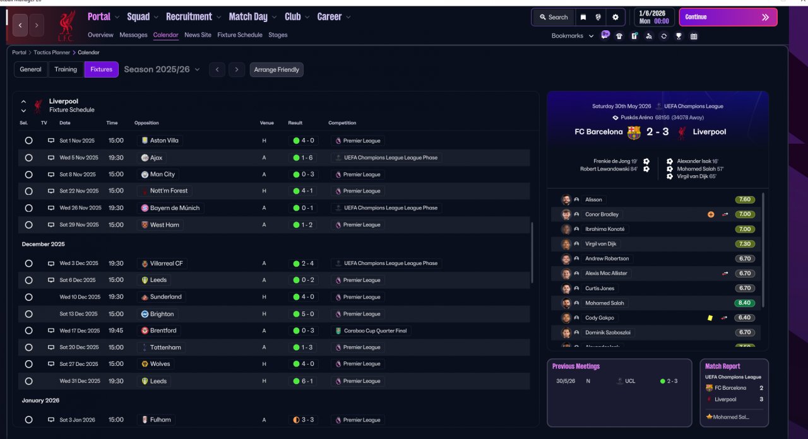Click the Tactics Planner breadcrumb link
The width and height of the screenshot is (808, 439).
coord(52,52)
